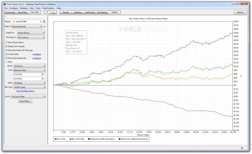Click Configure link beside Overlay Stats

37,54
